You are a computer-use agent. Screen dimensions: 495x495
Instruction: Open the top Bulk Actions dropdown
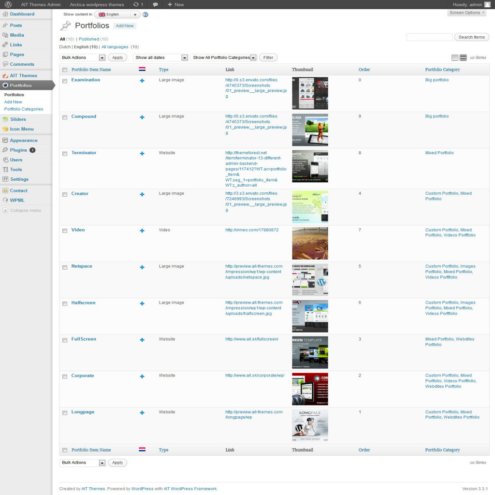(x=83, y=58)
